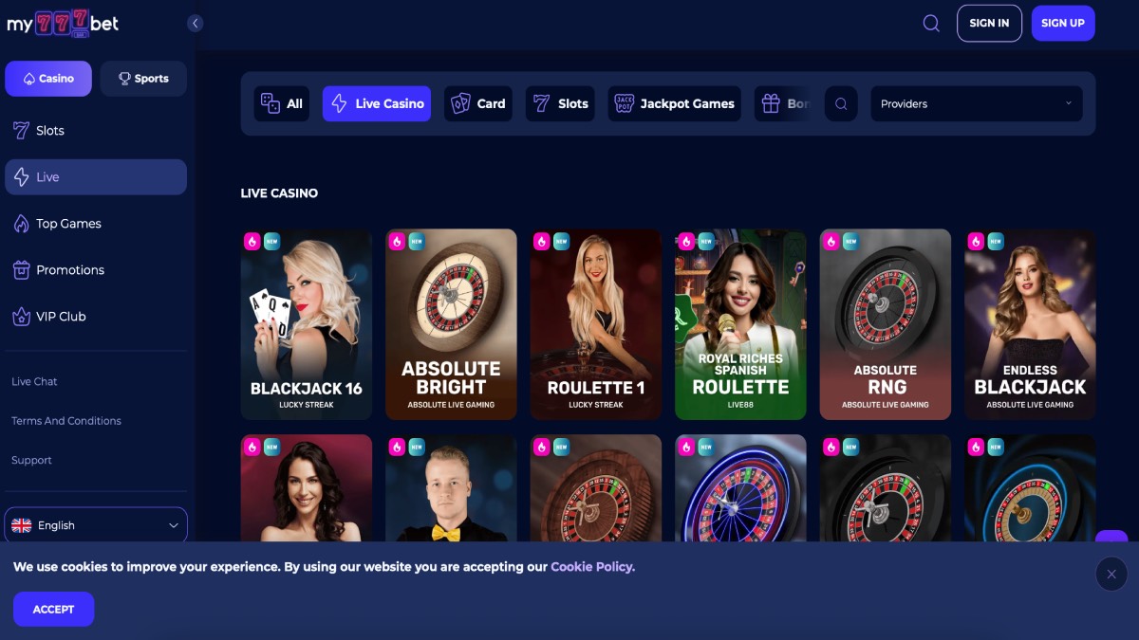The width and height of the screenshot is (1139, 640).
Task: Collapse the sidebar with the chevron button
Action: pos(196,24)
